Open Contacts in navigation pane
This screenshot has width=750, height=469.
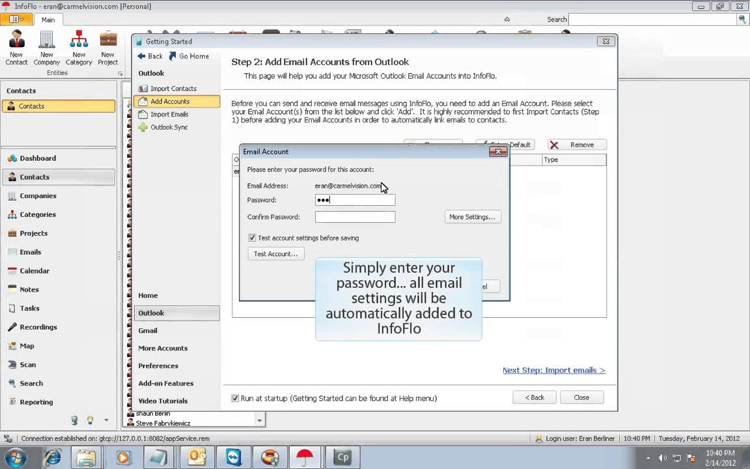pyautogui.click(x=59, y=177)
